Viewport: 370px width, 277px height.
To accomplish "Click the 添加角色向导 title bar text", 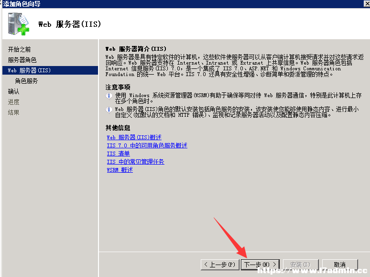I will (22, 4).
